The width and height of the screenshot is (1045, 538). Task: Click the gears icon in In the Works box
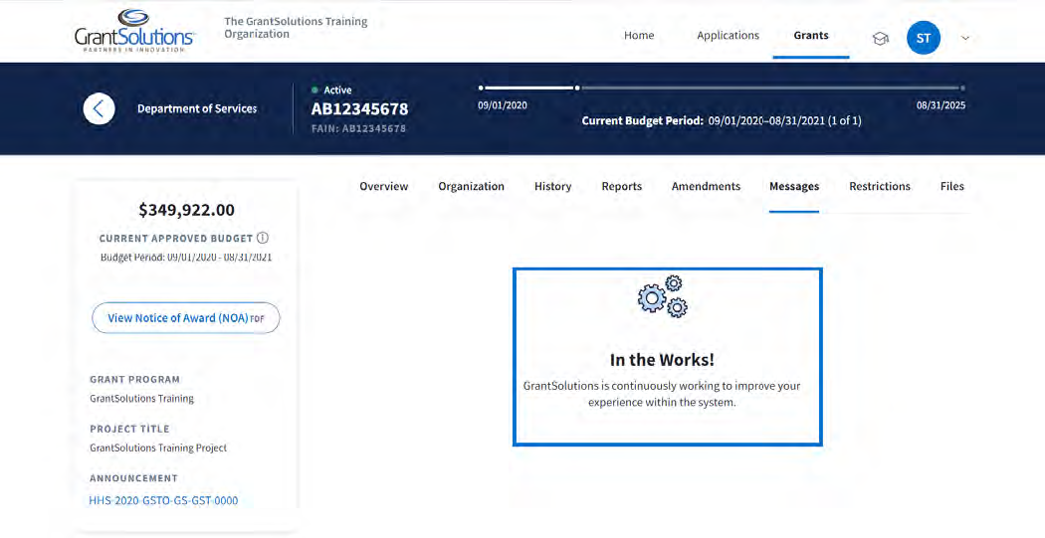click(x=663, y=297)
